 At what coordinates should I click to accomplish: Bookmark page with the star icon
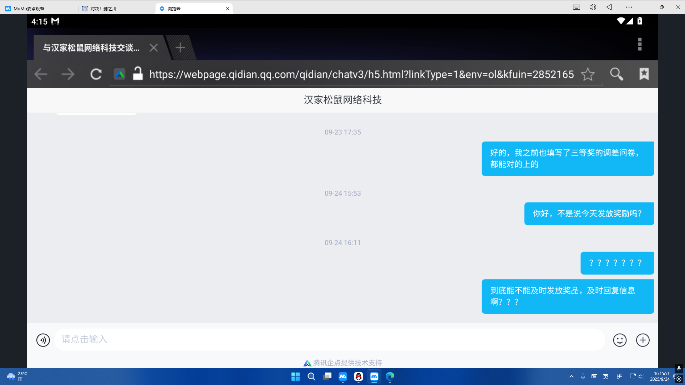(588, 74)
